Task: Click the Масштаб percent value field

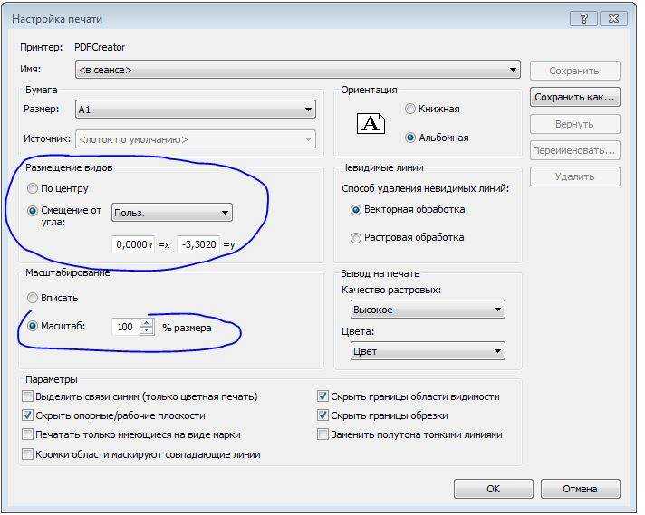Action: click(x=126, y=327)
